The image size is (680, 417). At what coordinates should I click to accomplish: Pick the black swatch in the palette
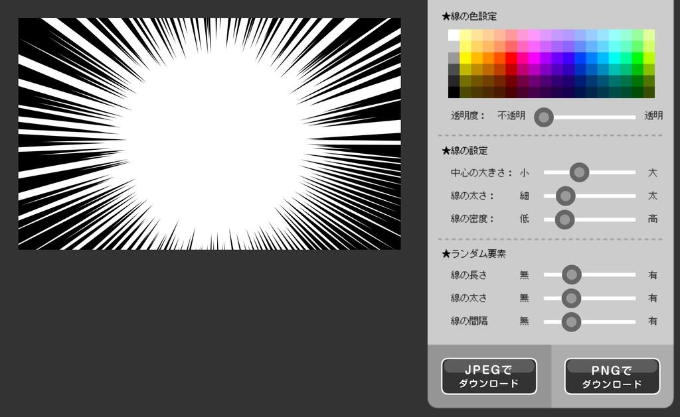pos(454,92)
